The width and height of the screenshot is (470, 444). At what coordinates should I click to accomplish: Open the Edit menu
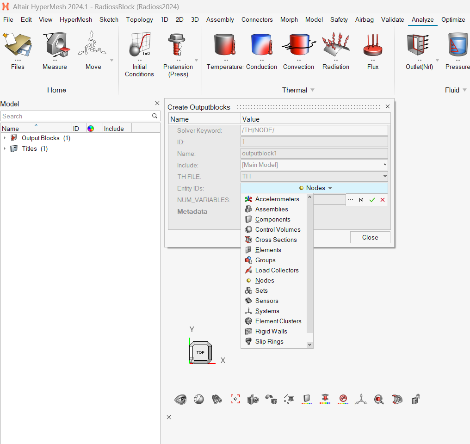coord(26,19)
